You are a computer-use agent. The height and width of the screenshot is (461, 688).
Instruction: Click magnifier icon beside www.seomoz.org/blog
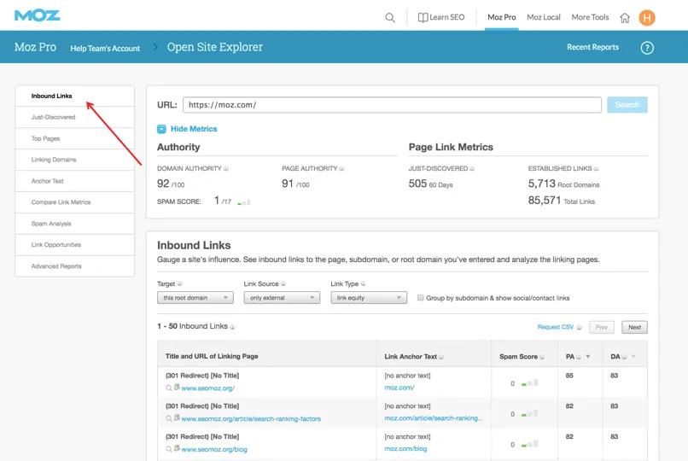pyautogui.click(x=169, y=449)
